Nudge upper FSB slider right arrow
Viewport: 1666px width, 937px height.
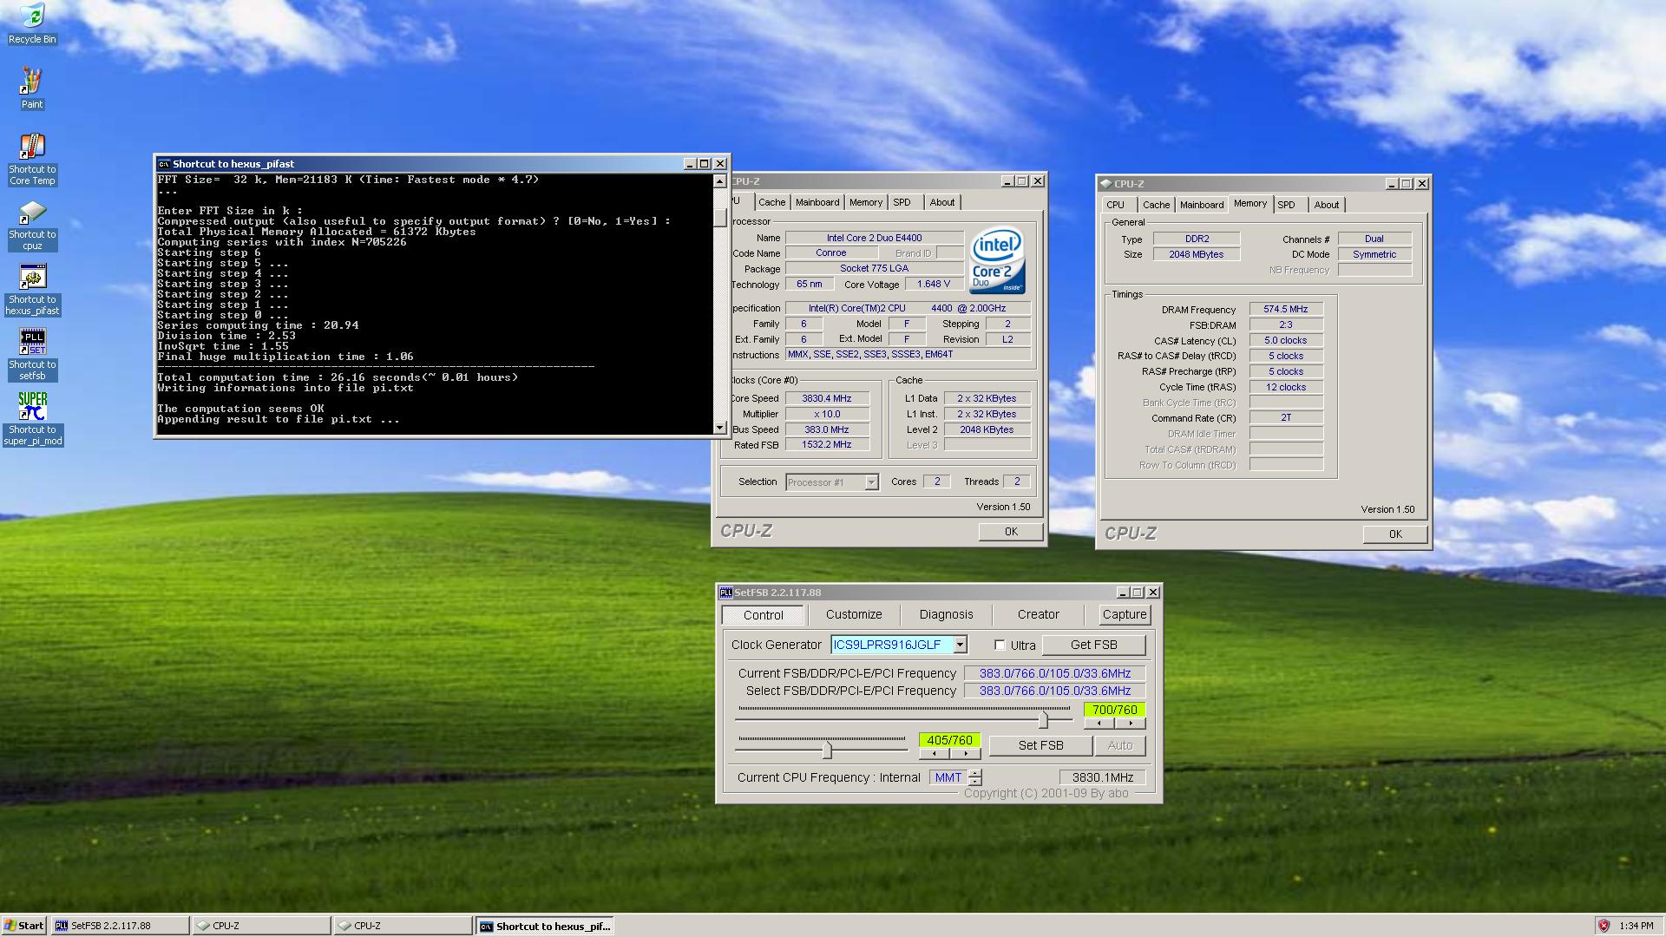coord(1130,724)
